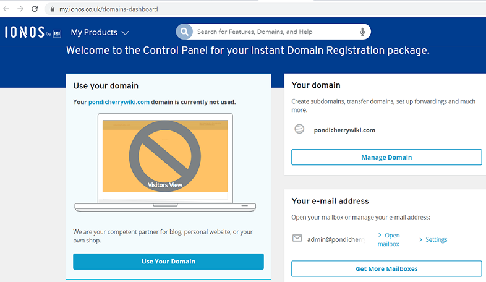Click the microphone voice search icon

[x=362, y=32]
